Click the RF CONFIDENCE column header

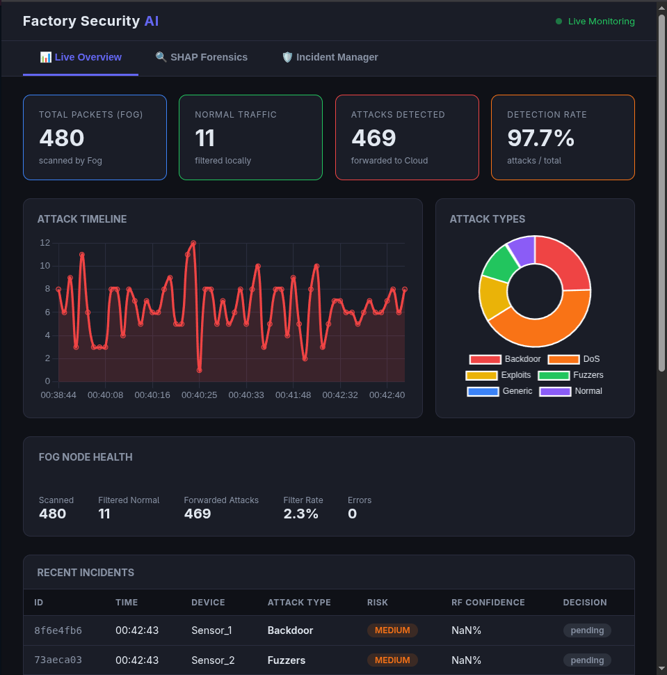coord(488,602)
